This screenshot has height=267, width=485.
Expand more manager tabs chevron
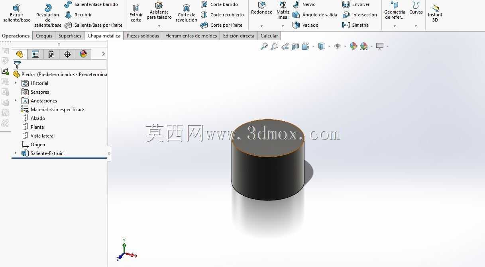pos(103,54)
